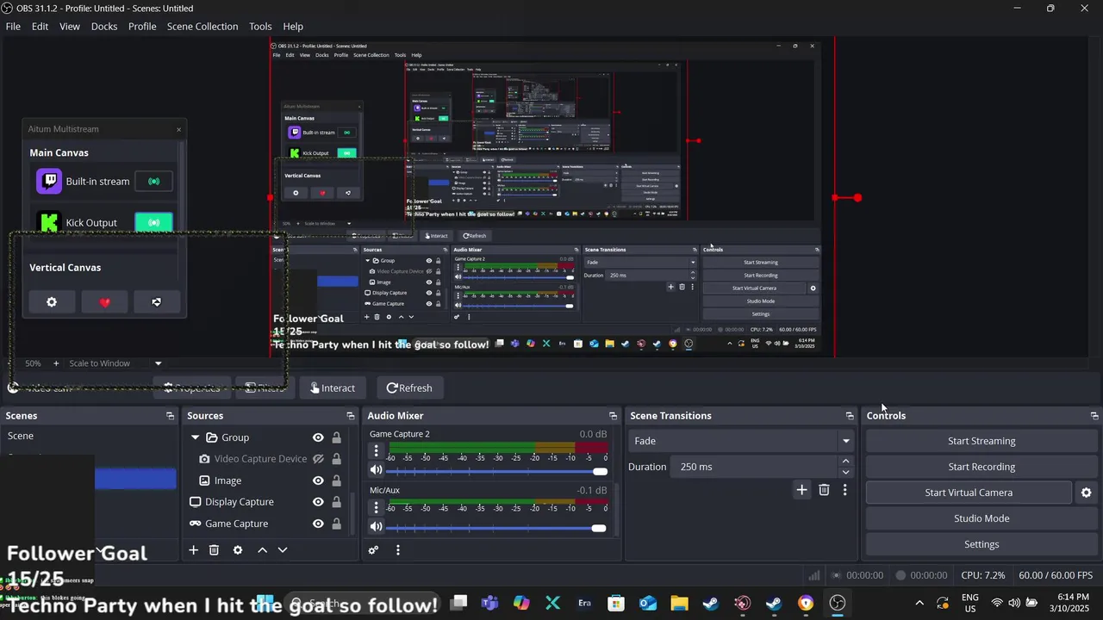This screenshot has width=1103, height=620.
Task: Open source properties gear in Sources toolbar
Action: tap(238, 550)
